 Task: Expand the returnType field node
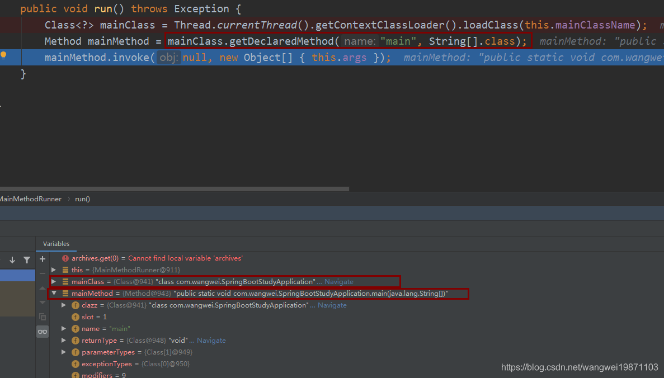click(x=64, y=341)
